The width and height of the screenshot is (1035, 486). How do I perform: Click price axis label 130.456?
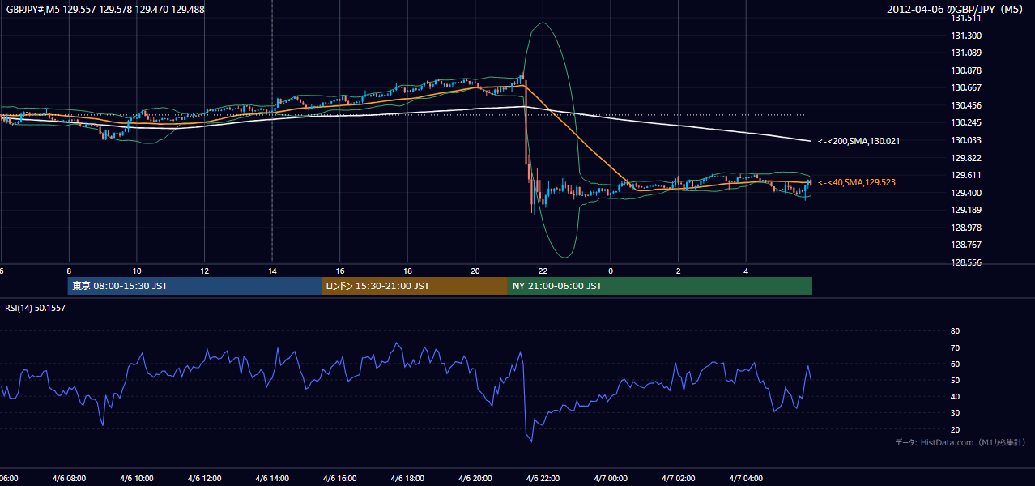click(x=965, y=105)
